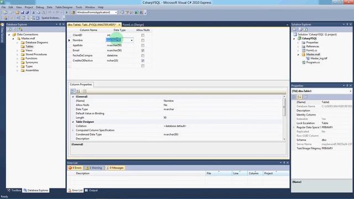
Task: Click the Refresh icon in Database Explorer
Action: [9, 29]
